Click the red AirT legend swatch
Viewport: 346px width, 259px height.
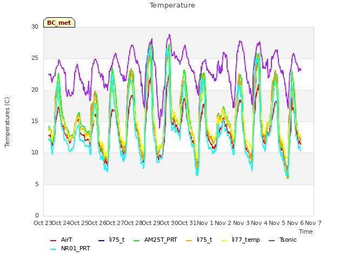53,240
